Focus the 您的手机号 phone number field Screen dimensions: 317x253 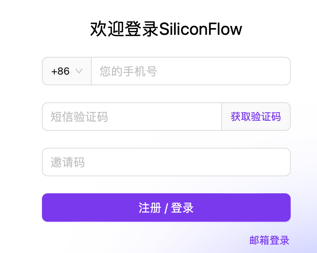click(x=190, y=71)
